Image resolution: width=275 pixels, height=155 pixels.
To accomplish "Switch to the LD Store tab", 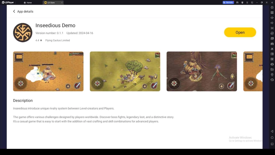I will click(51, 3).
